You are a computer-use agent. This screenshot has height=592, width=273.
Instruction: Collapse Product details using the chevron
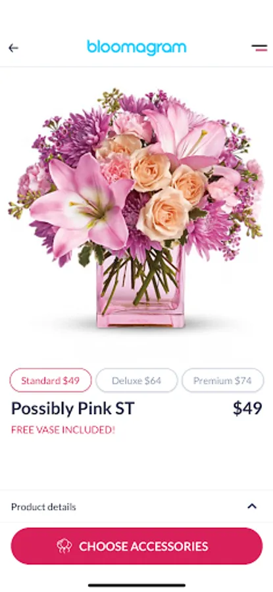pyautogui.click(x=252, y=506)
